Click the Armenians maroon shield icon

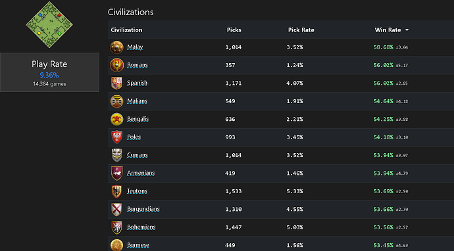click(116, 173)
